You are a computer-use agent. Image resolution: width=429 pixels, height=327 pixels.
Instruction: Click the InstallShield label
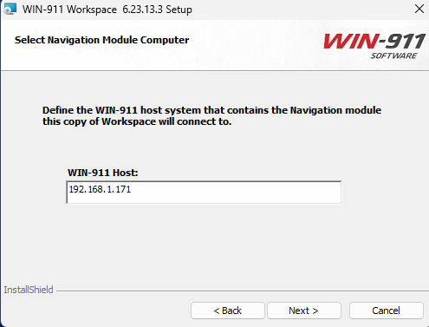coord(29,290)
